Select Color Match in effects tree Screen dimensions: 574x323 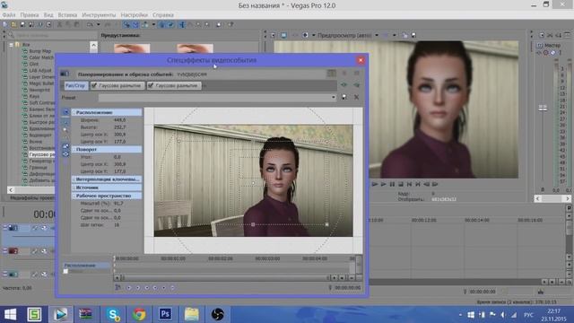pos(41,57)
